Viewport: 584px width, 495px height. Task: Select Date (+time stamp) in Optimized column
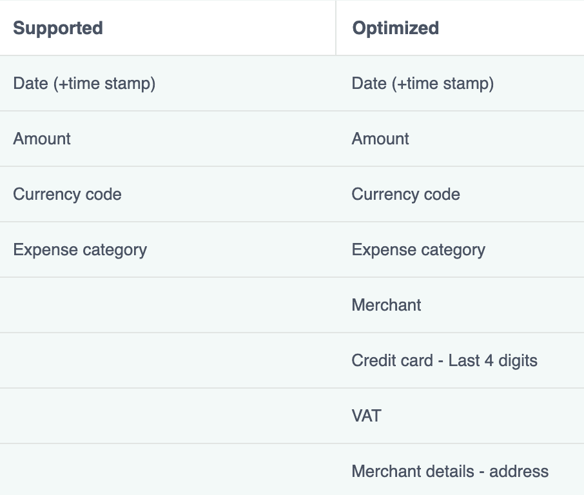point(423,84)
